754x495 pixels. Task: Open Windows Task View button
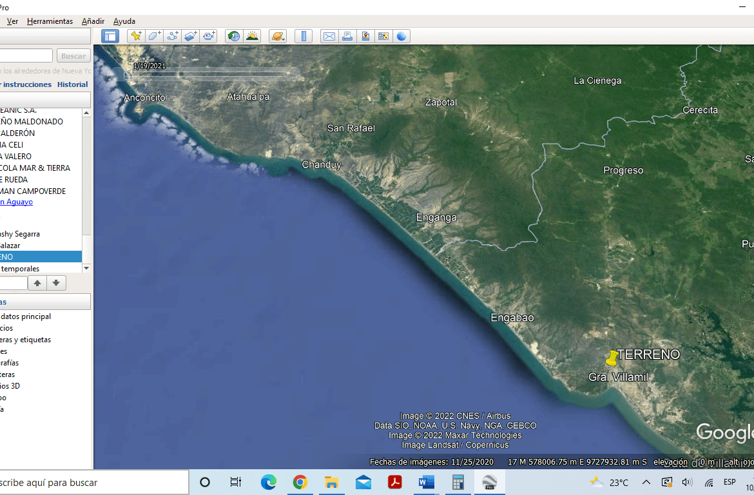tap(236, 482)
